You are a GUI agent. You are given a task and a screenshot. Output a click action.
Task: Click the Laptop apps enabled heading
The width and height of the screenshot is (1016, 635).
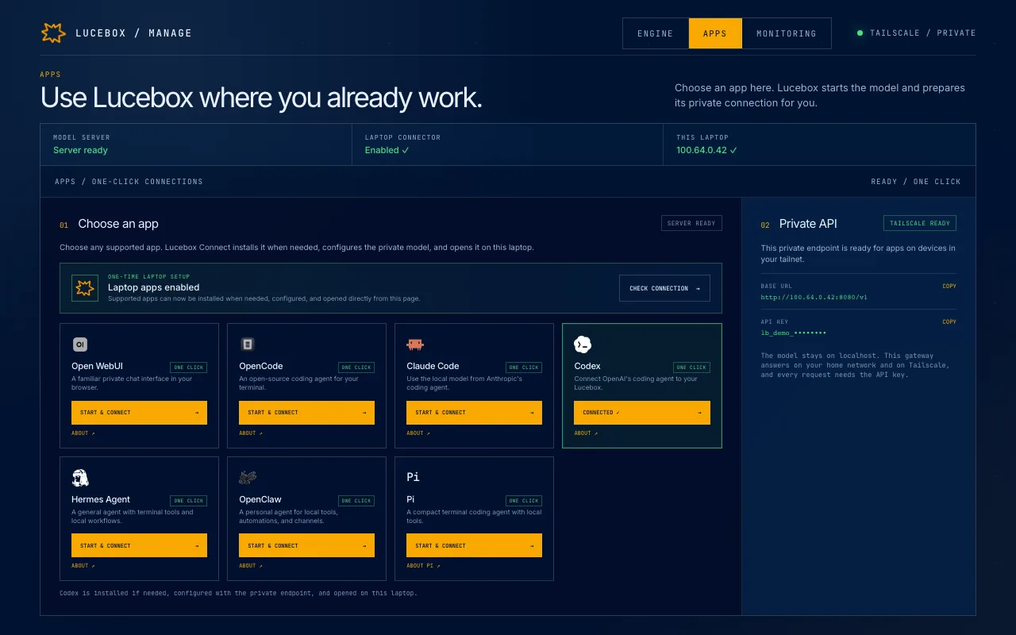pyautogui.click(x=154, y=287)
